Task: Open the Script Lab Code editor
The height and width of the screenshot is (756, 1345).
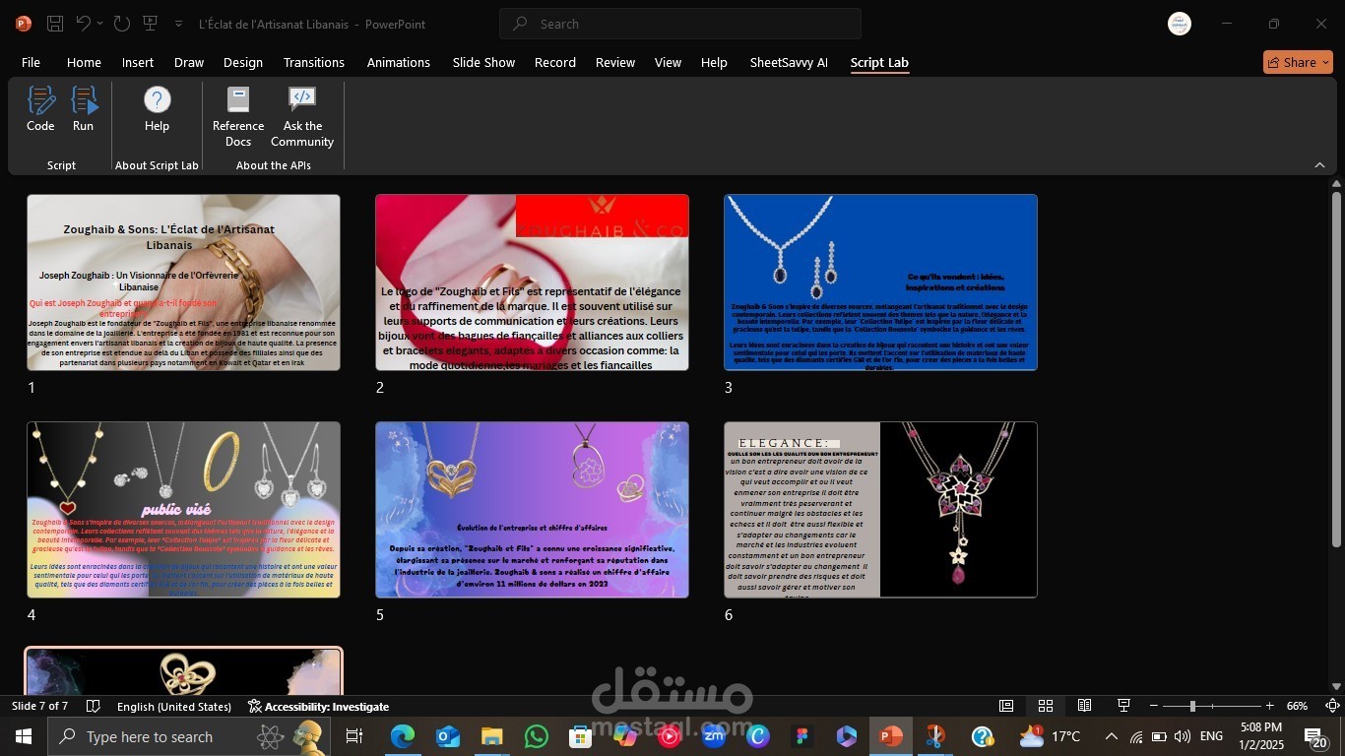Action: [x=40, y=108]
